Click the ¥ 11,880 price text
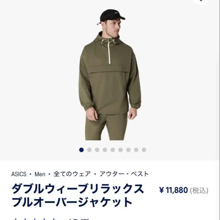220x220 pixels. tap(174, 190)
